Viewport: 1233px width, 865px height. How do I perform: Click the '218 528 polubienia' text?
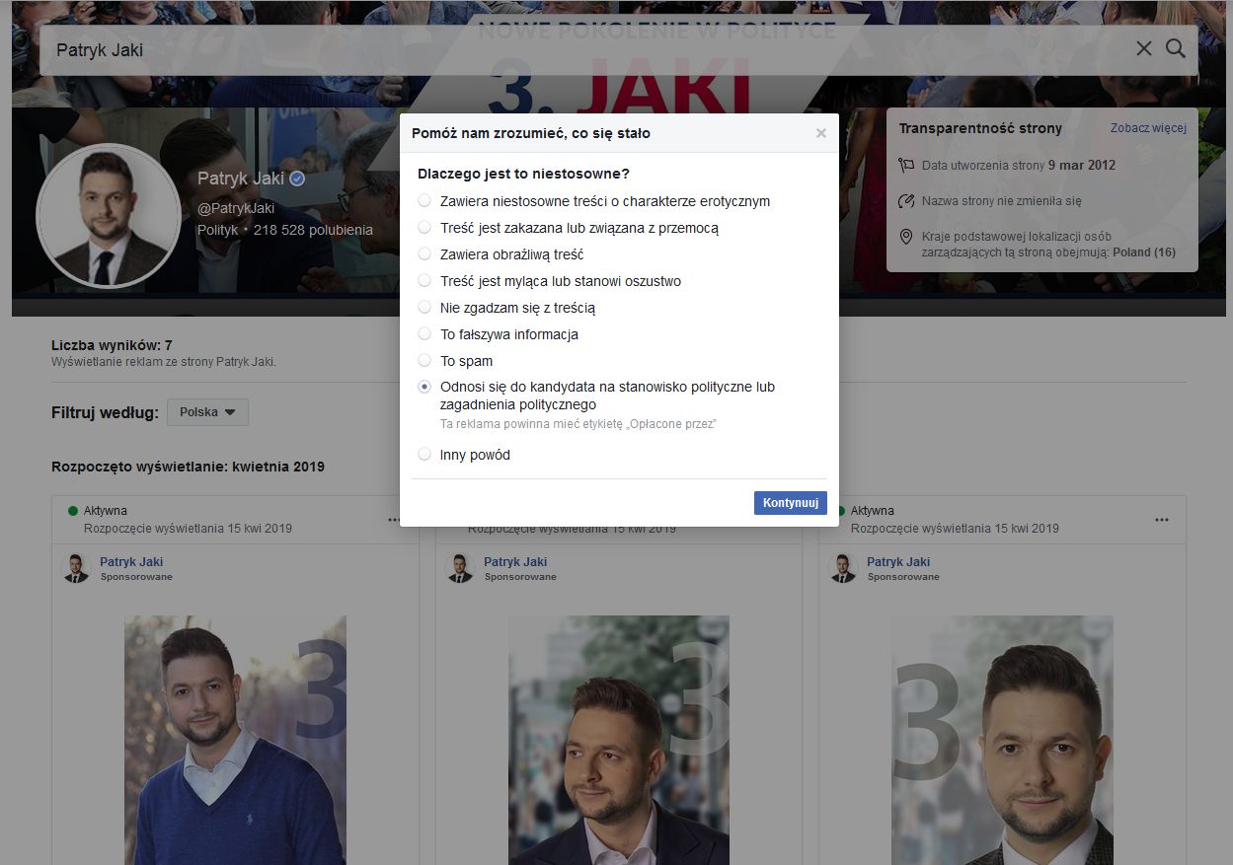(313, 230)
